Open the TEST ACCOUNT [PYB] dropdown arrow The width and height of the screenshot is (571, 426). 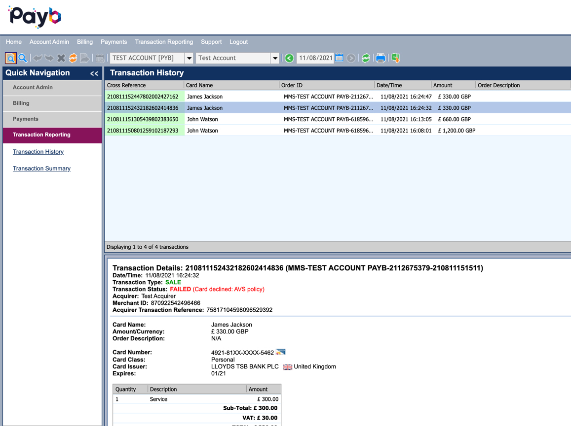(189, 58)
